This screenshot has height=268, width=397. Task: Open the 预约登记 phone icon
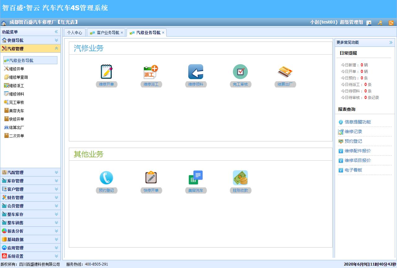coord(106,178)
